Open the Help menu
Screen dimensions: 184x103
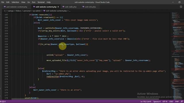click(49, 2)
